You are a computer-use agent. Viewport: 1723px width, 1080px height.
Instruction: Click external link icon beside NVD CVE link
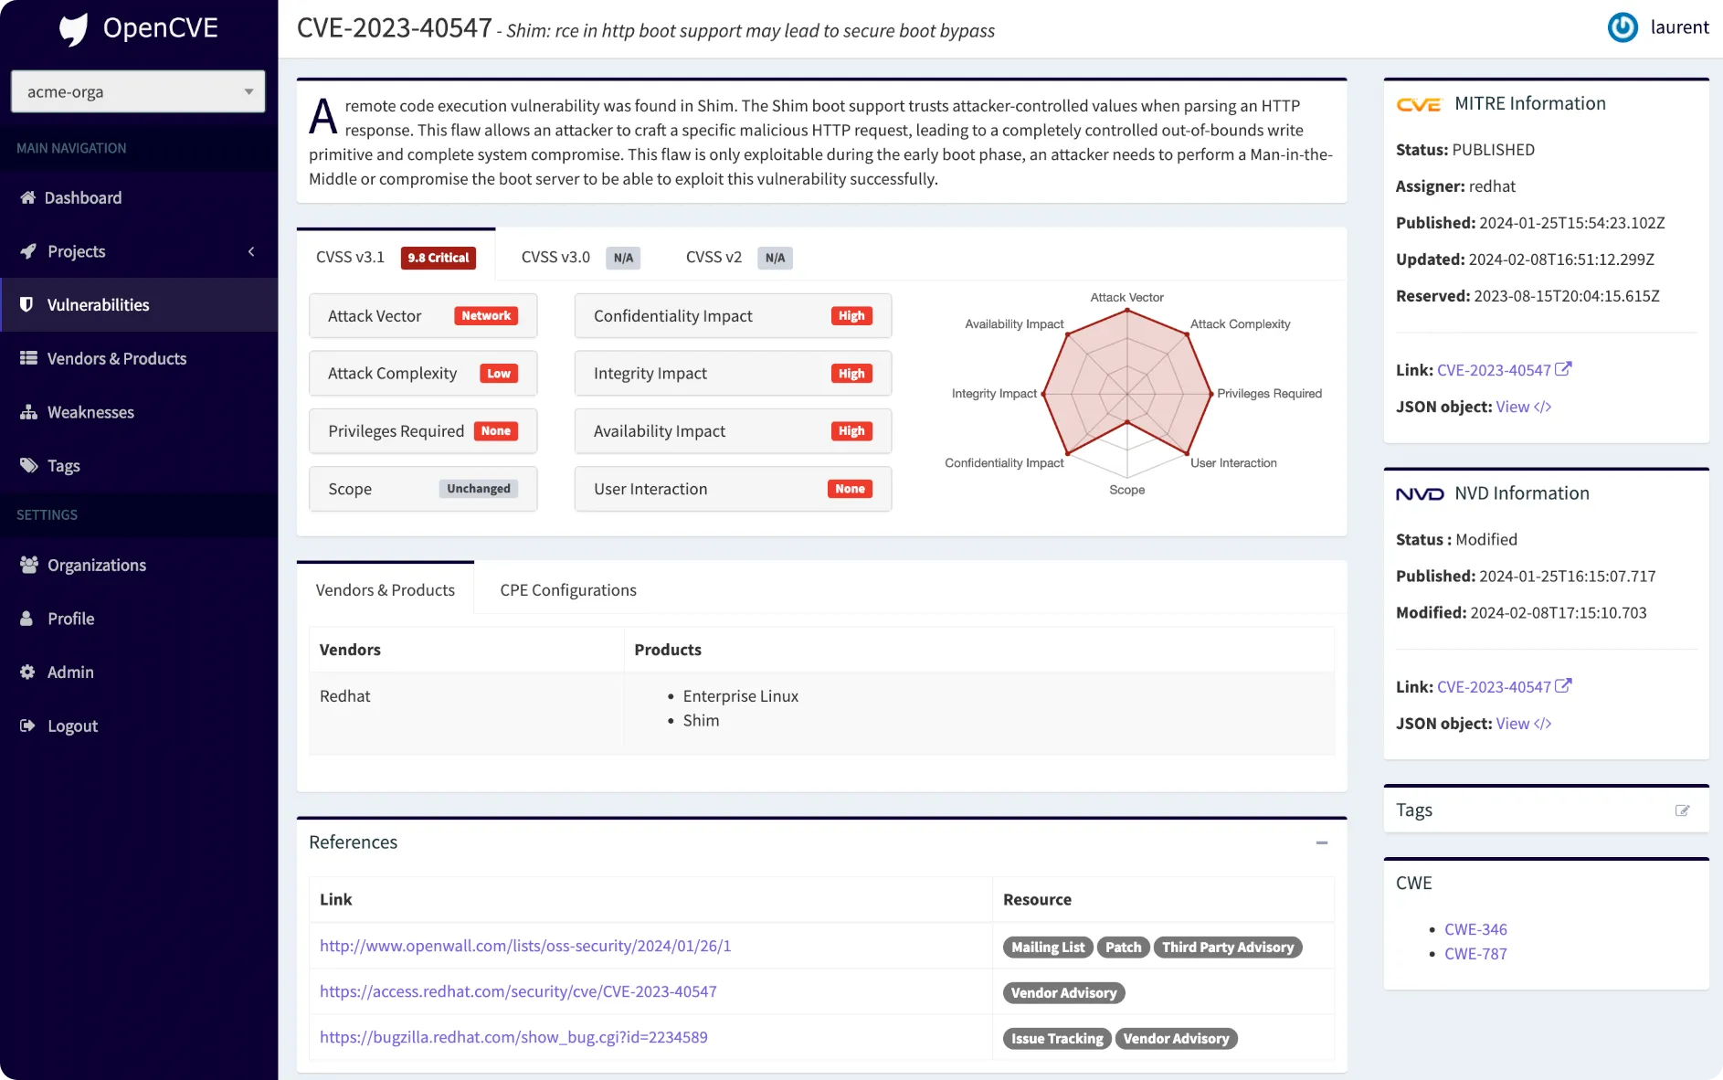[x=1563, y=685]
